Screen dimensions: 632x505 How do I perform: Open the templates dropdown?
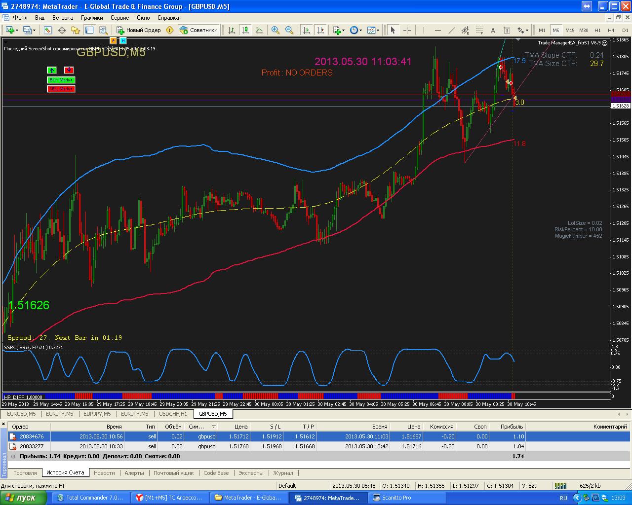(x=373, y=30)
